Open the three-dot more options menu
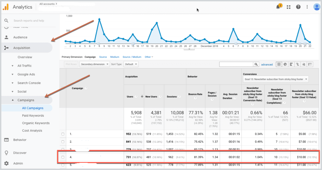Viewport: 322px width, 170px height. [307, 7]
